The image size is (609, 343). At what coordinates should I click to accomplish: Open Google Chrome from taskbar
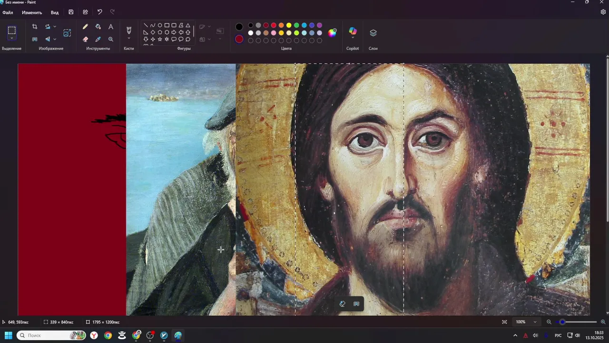click(108, 335)
